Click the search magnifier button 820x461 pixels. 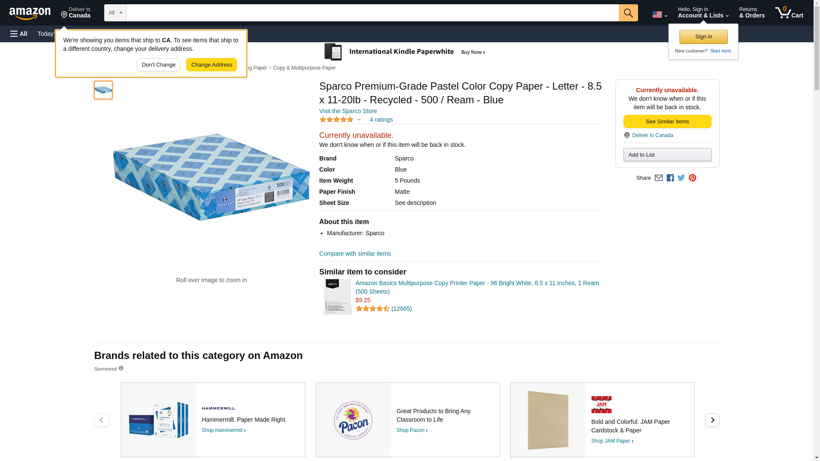pyautogui.click(x=628, y=13)
